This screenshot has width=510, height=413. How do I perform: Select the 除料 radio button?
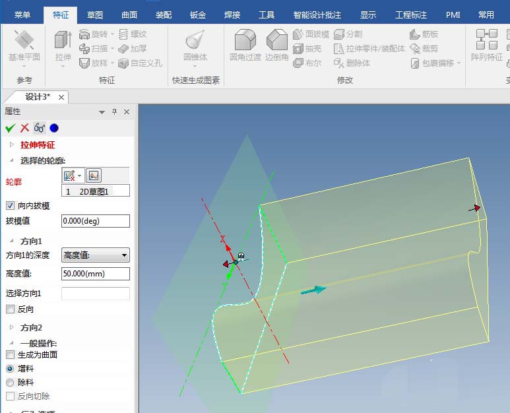pyautogui.click(x=10, y=383)
